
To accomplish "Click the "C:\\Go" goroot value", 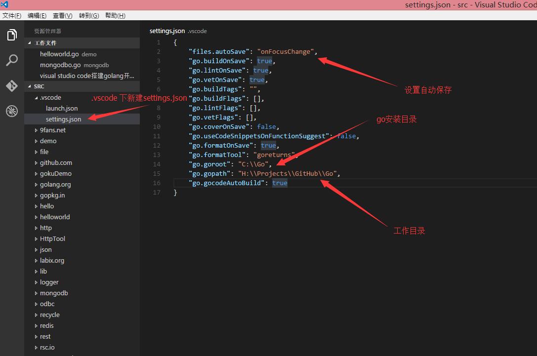I will click(x=253, y=164).
